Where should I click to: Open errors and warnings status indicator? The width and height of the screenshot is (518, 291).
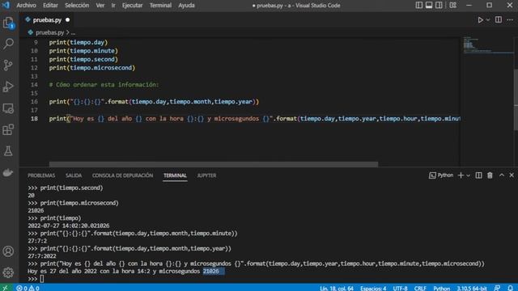28,288
